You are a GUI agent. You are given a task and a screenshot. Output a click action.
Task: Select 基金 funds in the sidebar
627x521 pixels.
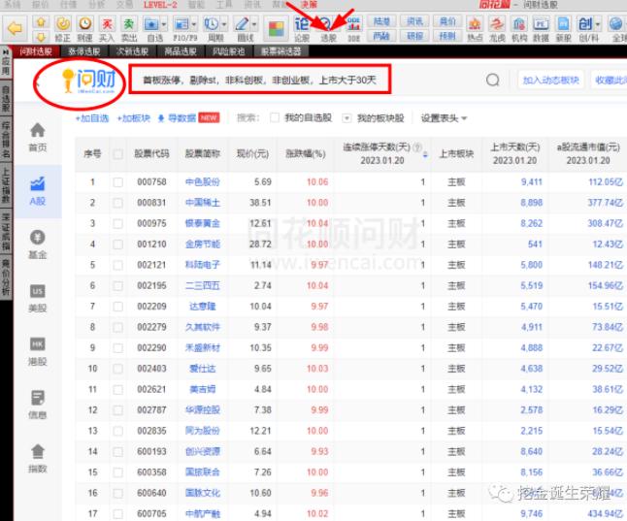[38, 244]
